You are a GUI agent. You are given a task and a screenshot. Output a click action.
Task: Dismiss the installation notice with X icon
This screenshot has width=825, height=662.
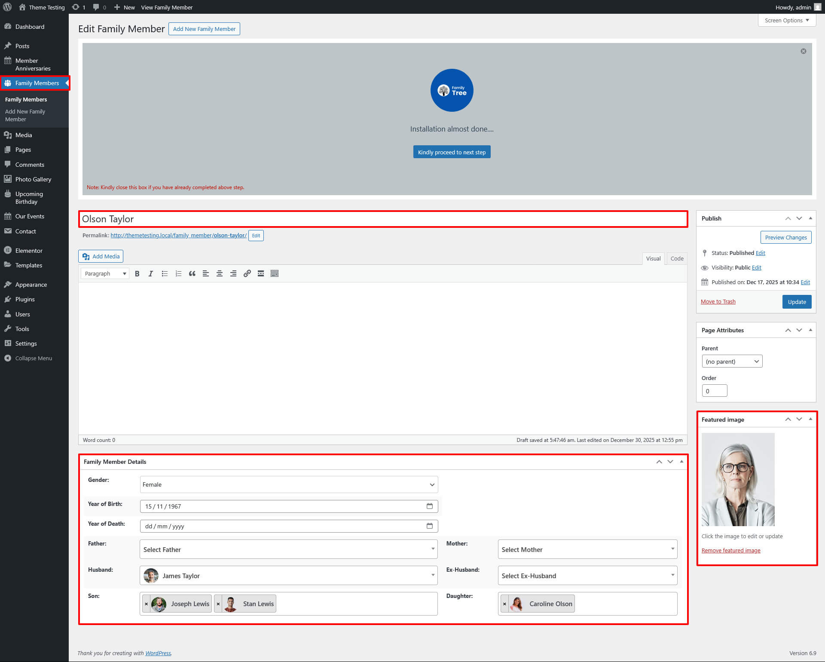point(803,51)
